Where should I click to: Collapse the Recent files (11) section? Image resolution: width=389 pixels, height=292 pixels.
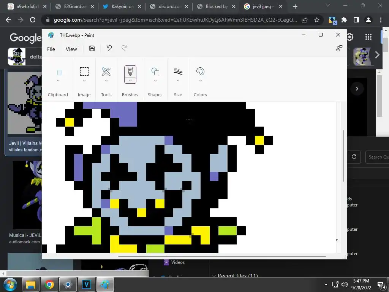point(214,276)
